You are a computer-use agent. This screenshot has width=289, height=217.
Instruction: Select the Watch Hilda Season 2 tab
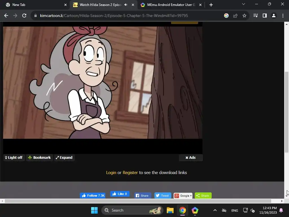pyautogui.click(x=103, y=5)
